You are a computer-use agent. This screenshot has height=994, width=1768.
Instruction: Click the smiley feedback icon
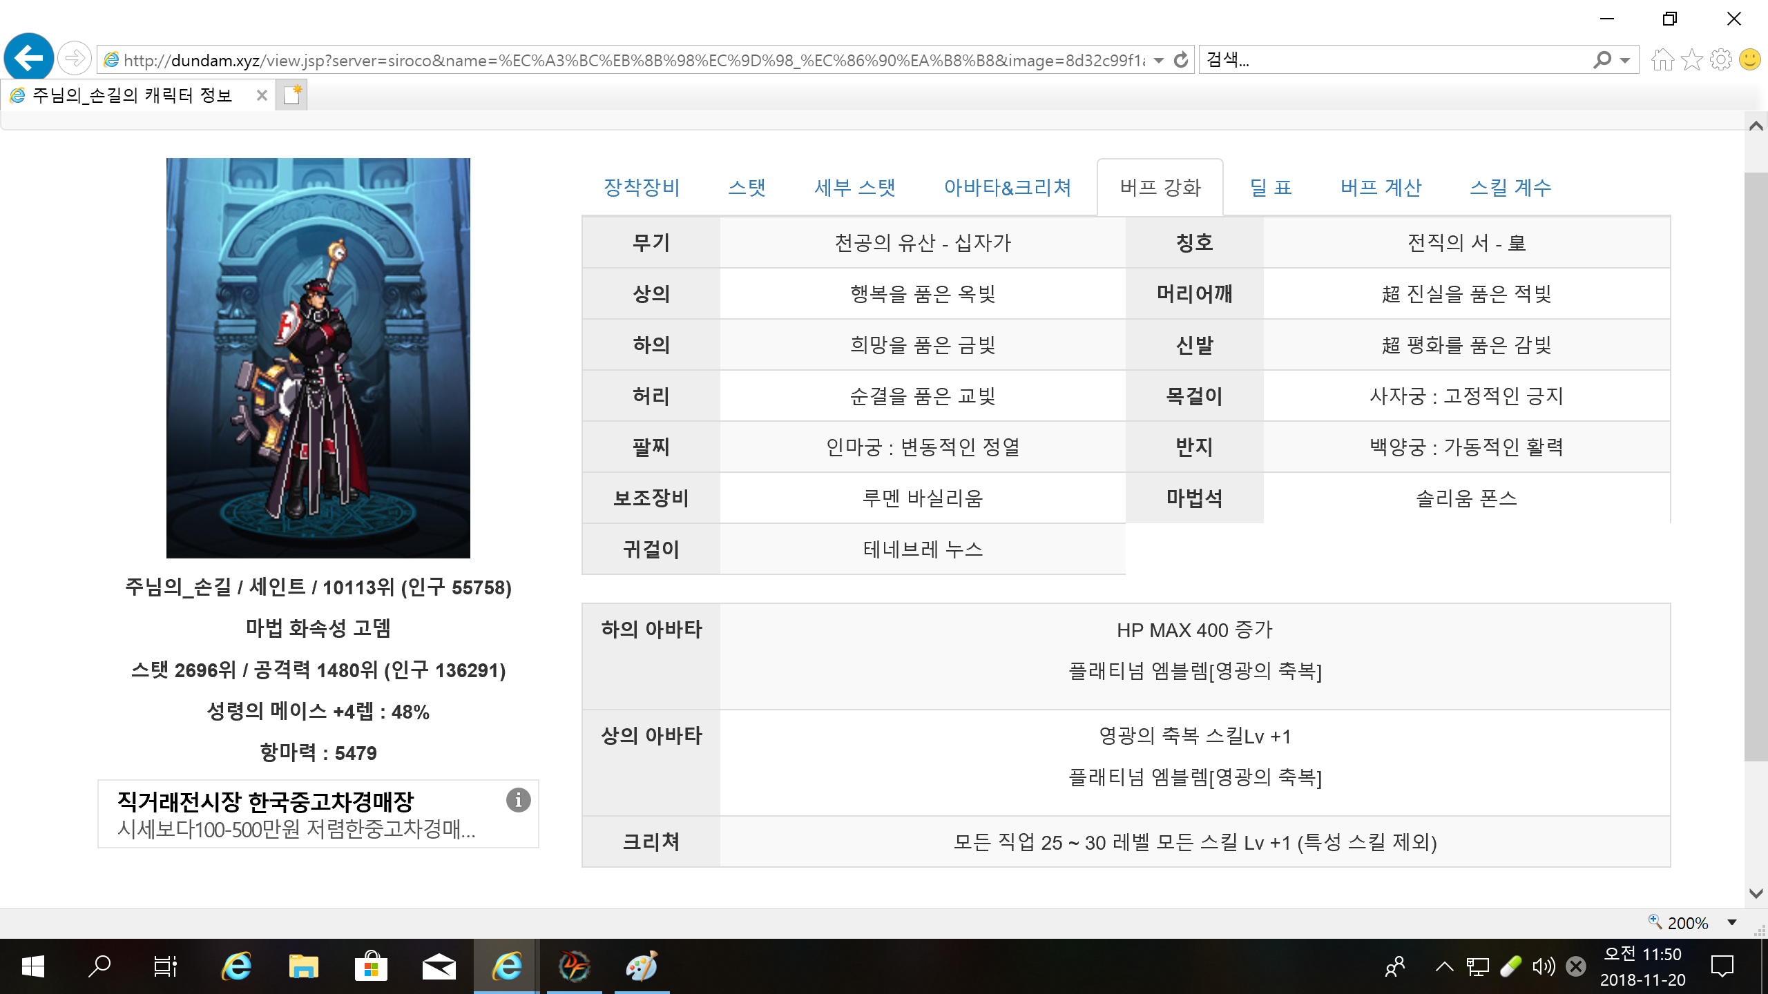click(1750, 59)
